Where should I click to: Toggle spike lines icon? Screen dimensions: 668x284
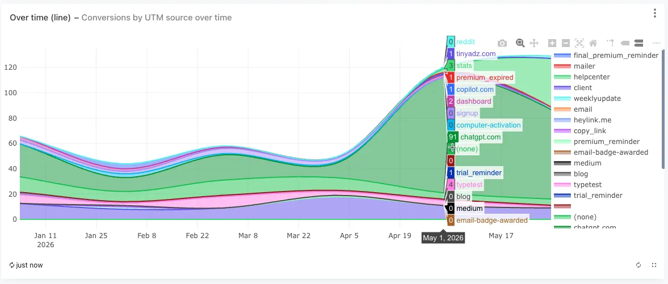point(611,43)
